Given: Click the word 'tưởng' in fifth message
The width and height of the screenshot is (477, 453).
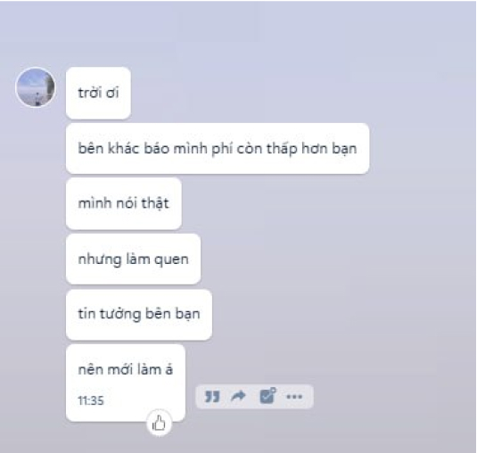Looking at the screenshot, I should pyautogui.click(x=119, y=315).
